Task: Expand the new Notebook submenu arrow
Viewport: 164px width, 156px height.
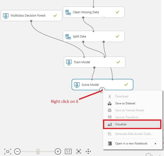Action: coord(155,144)
